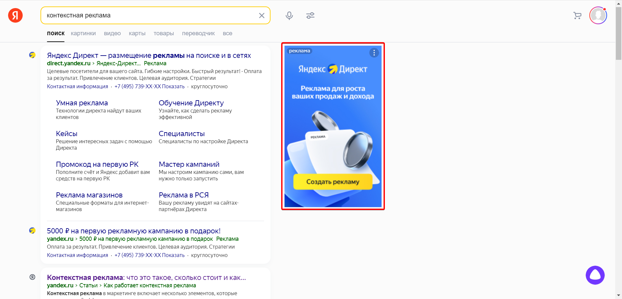Start voice search with the microphone icon

point(289,16)
